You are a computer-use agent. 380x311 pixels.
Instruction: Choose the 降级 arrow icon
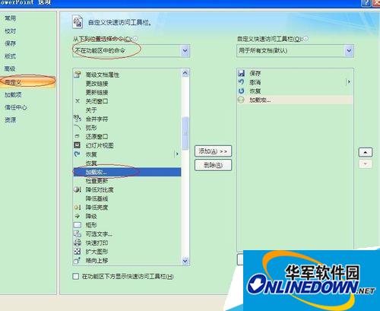click(78, 216)
